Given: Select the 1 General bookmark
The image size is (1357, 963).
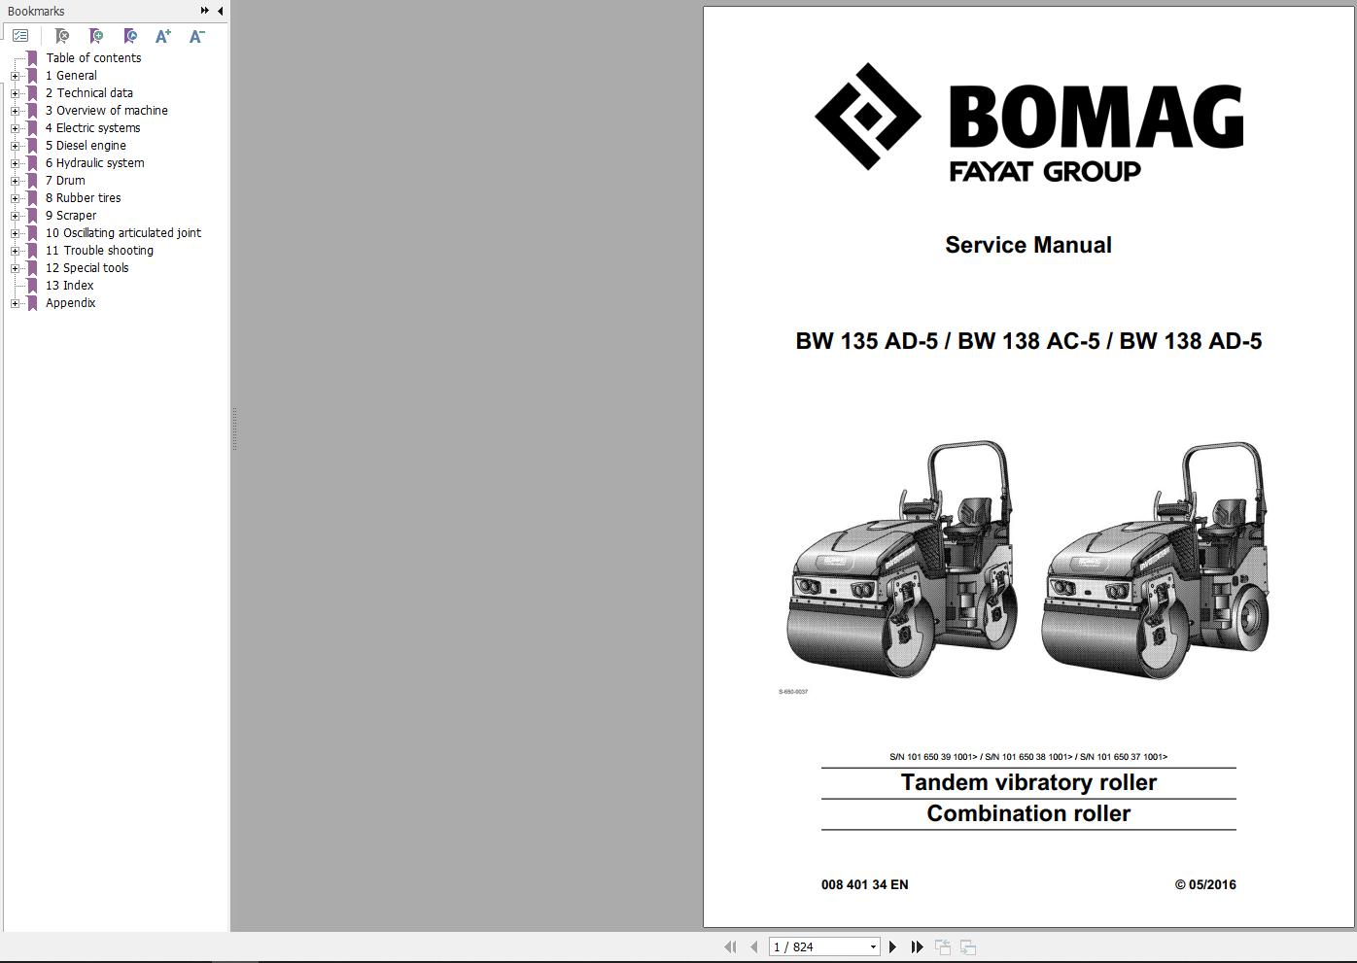Looking at the screenshot, I should [71, 76].
